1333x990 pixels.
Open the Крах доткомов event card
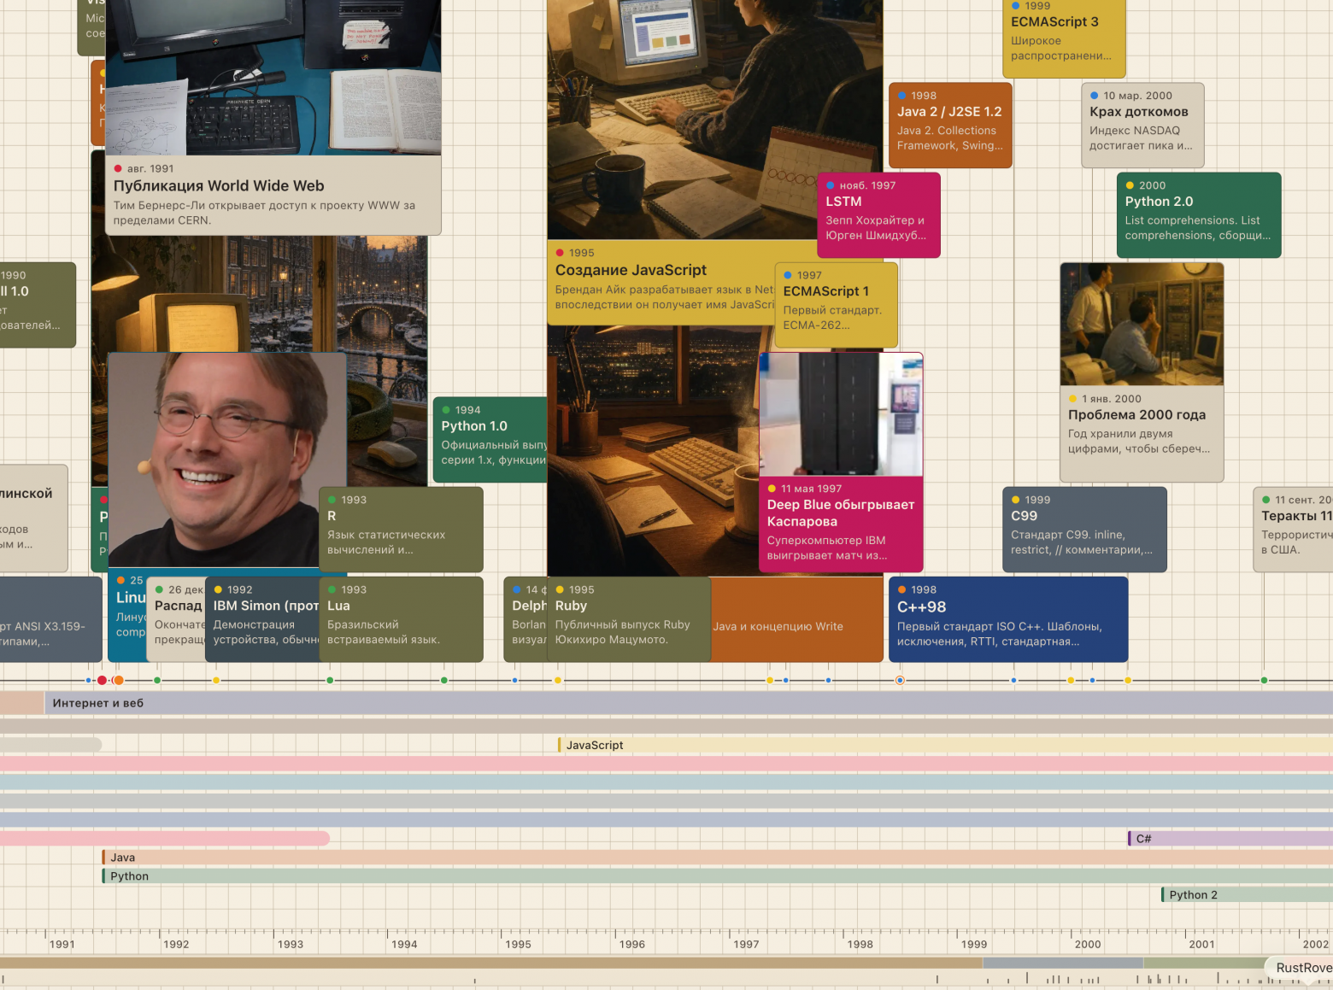1143,125
